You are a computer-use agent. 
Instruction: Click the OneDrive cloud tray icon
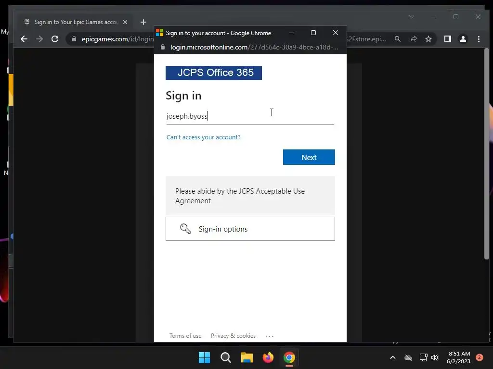tap(408, 357)
